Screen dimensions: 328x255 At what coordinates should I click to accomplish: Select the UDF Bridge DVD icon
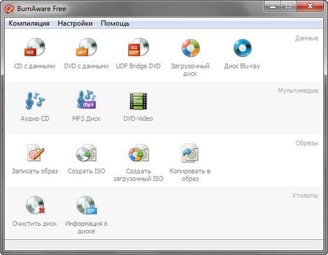point(138,47)
